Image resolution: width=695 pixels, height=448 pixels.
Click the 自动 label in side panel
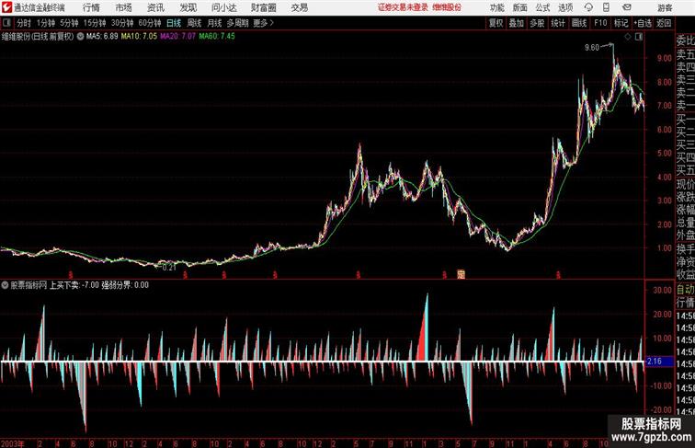(685, 290)
